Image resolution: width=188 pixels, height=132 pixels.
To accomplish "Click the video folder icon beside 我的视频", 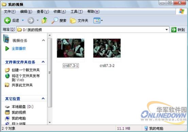I will click(x=7, y=112).
